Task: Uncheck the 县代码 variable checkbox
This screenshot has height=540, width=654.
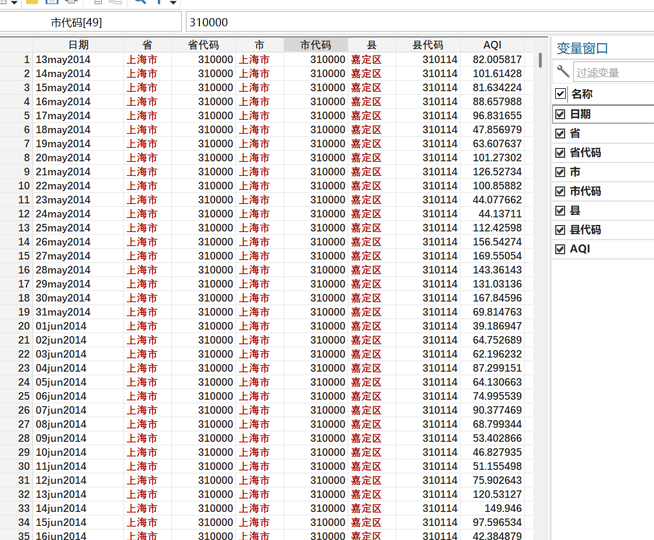Action: [560, 230]
